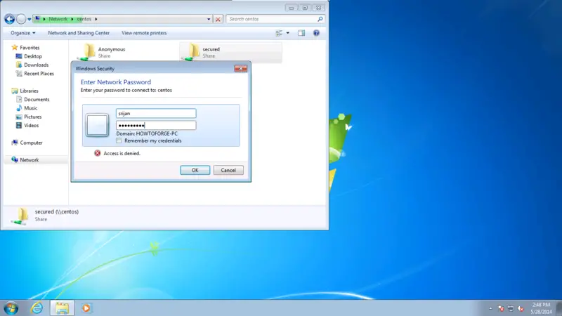
Task: Click Action Center flag tray icon
Action: coord(501,308)
